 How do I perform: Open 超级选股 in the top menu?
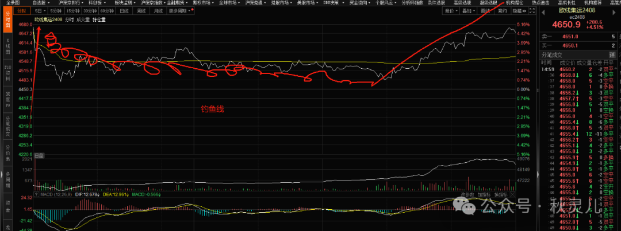click(x=489, y=2)
